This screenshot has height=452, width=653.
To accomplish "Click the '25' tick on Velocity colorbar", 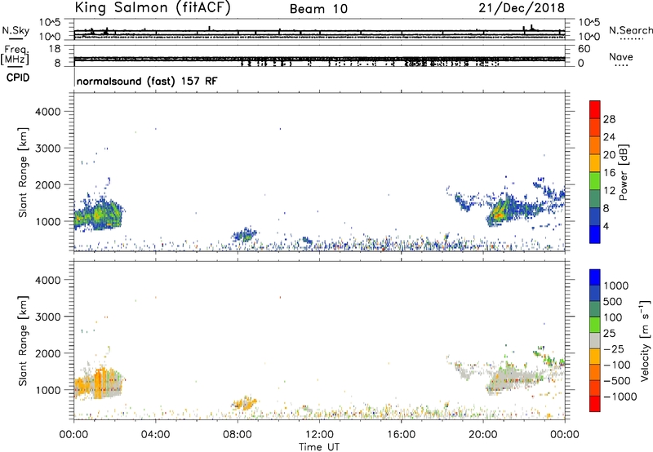I will click(x=610, y=334).
